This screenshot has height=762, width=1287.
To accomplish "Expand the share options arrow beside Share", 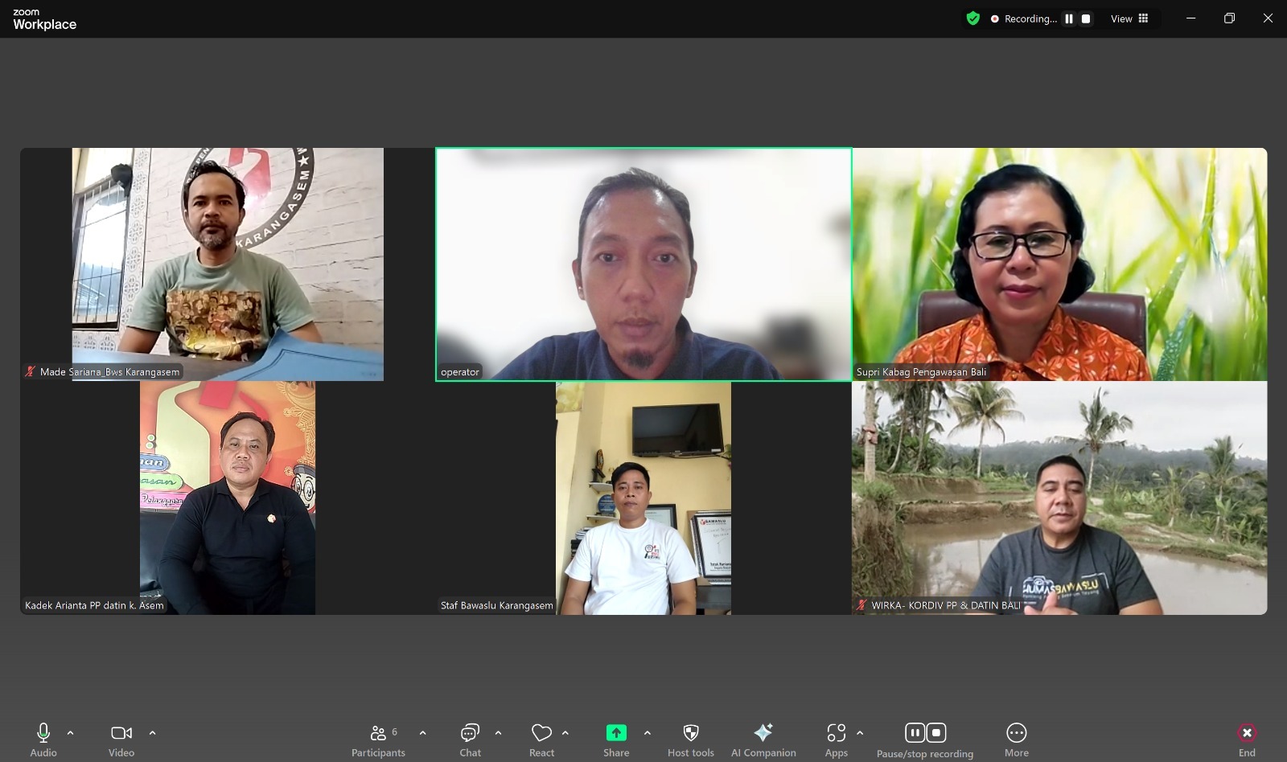I will [x=648, y=733].
